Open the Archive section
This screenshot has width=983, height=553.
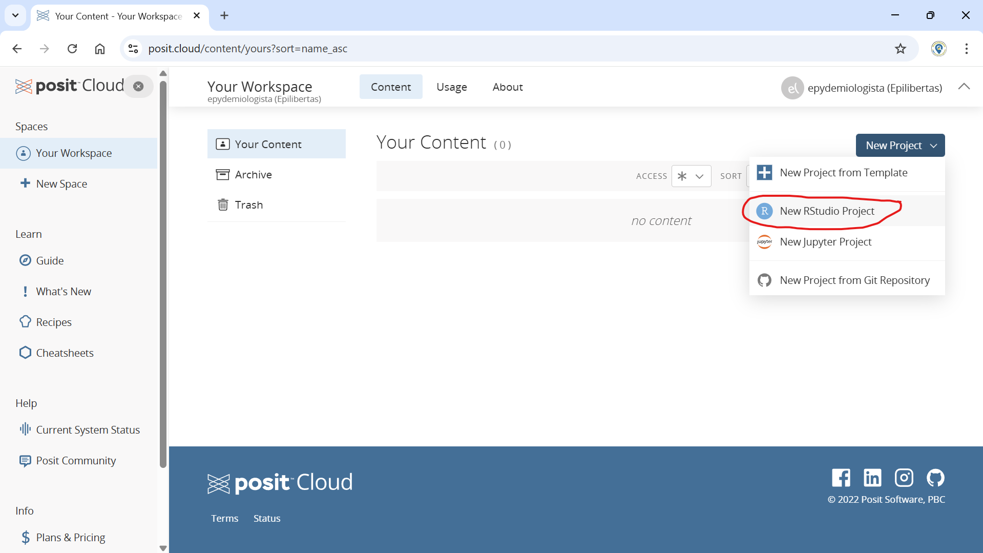coord(253,175)
